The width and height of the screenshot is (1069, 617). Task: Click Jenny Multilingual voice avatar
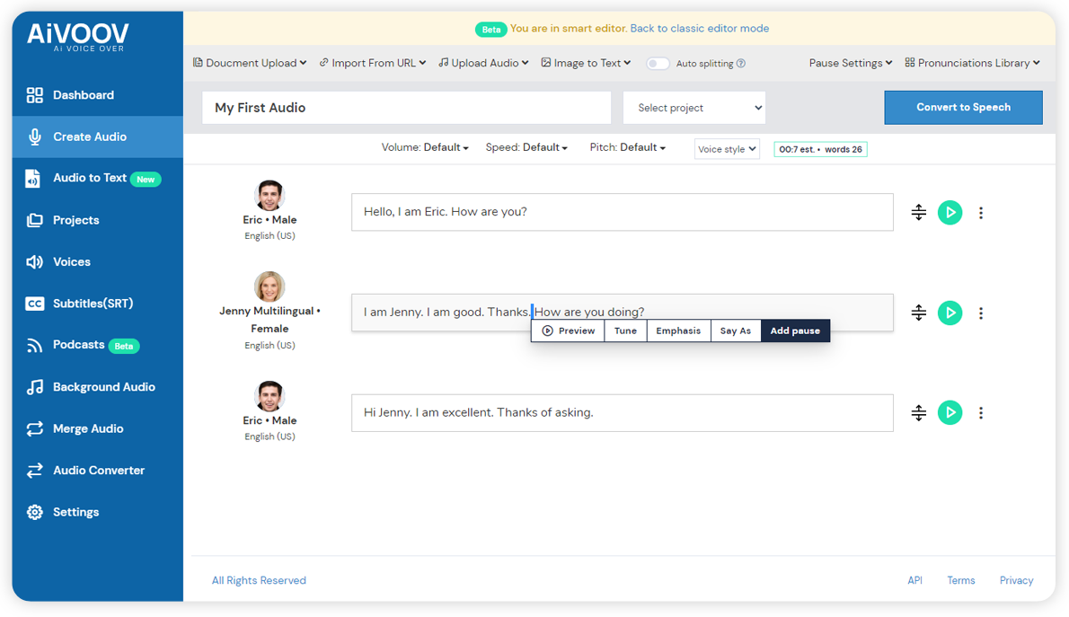[269, 286]
